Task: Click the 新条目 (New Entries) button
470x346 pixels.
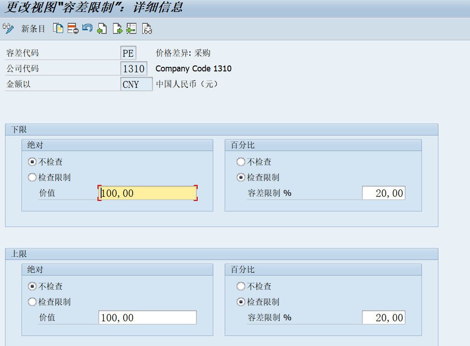Action: [x=33, y=29]
